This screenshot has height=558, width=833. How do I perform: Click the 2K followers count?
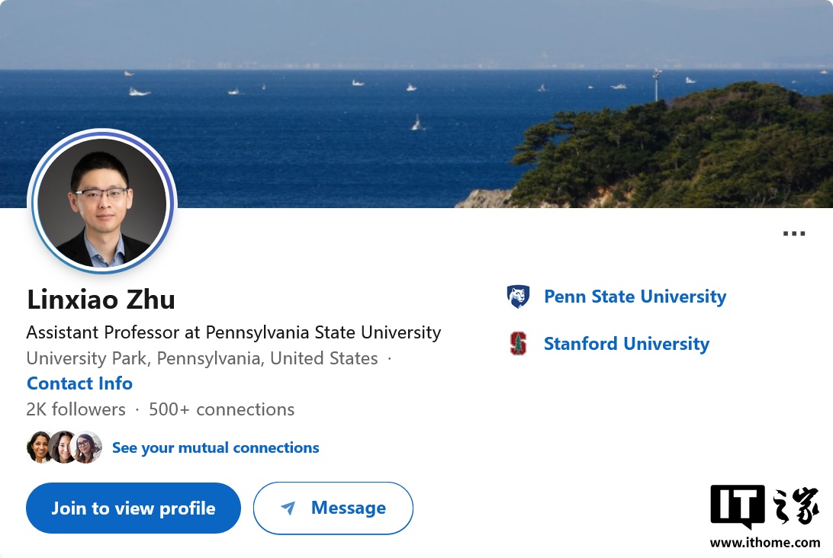[76, 409]
